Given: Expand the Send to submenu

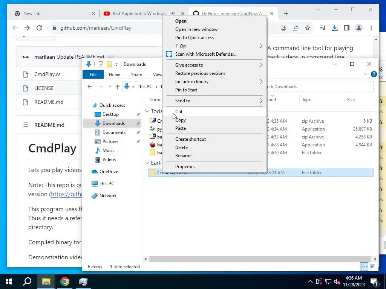Looking at the screenshot, I should click(214, 101).
